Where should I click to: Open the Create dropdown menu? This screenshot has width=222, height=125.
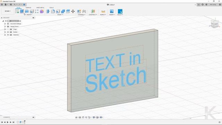[29, 15]
